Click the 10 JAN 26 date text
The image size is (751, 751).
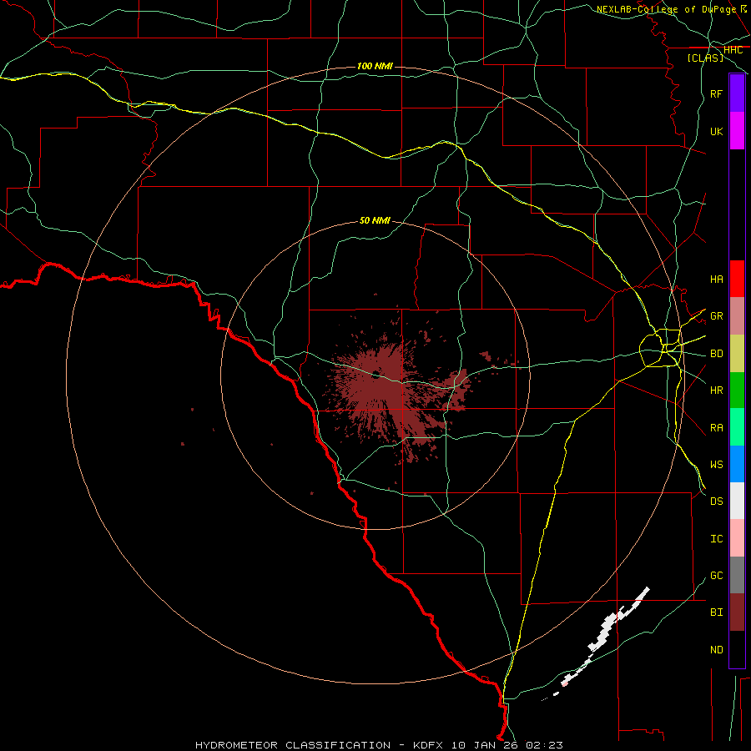pyautogui.click(x=486, y=745)
